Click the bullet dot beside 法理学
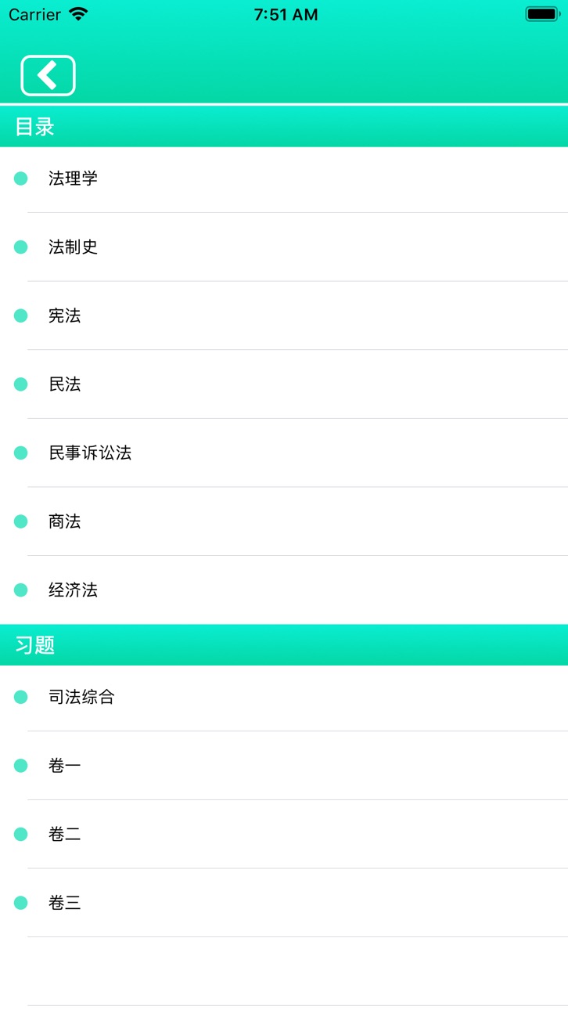The width and height of the screenshot is (568, 1010). (x=21, y=179)
